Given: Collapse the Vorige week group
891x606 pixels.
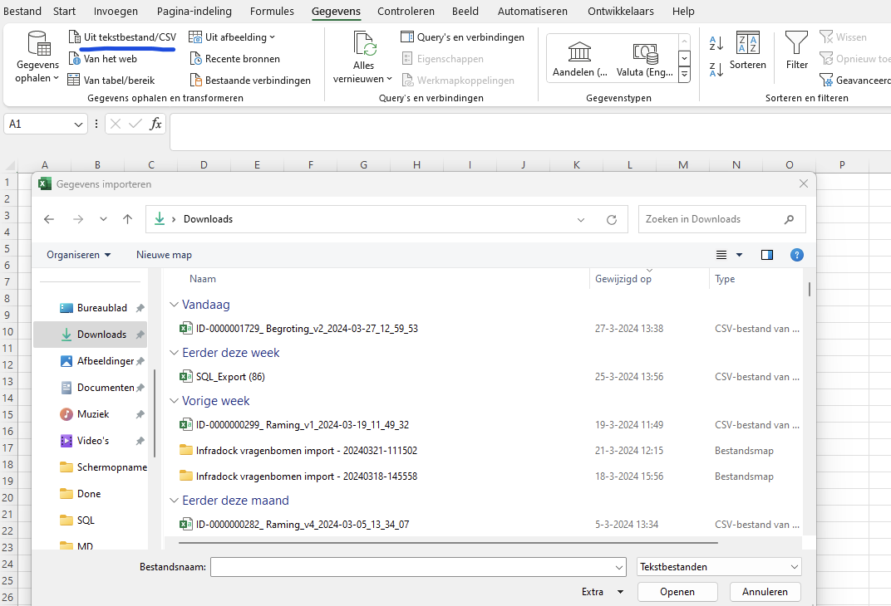Looking at the screenshot, I should point(174,401).
